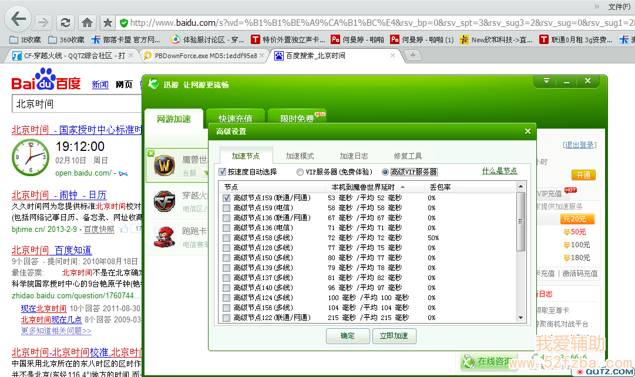The height and width of the screenshot is (377, 635).
Task: Click the Beijing time clock image
Action: click(31, 157)
